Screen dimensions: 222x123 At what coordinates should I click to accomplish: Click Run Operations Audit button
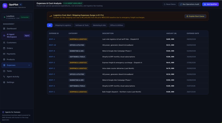(x=189, y=4)
